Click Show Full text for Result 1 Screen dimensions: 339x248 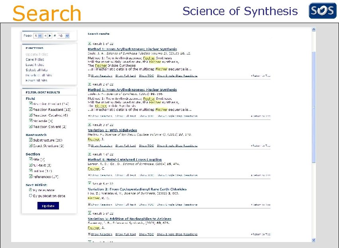125,76
